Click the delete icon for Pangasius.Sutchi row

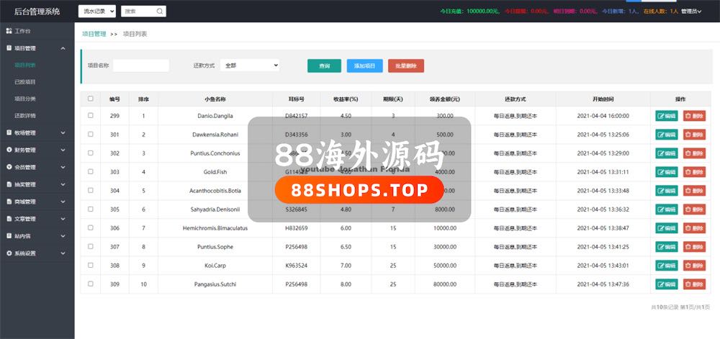688,284
